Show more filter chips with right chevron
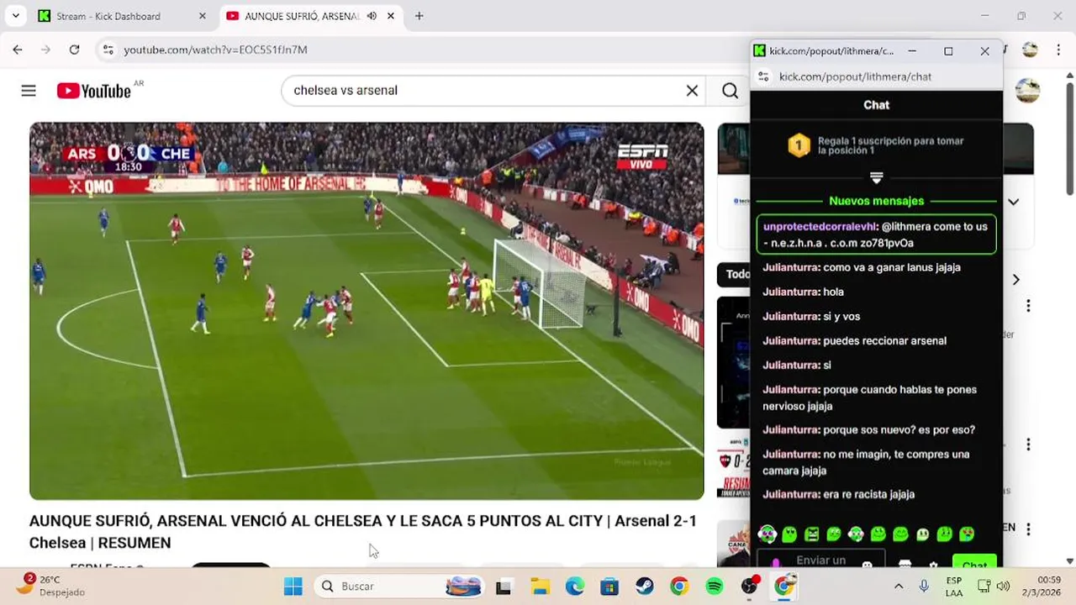Screen dimensions: 1076x605 [1015, 279]
